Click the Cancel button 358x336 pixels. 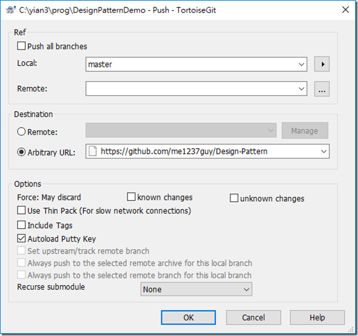coord(253,317)
